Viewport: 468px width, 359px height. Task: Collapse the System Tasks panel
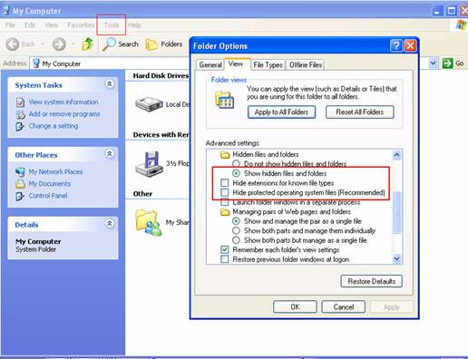point(110,84)
